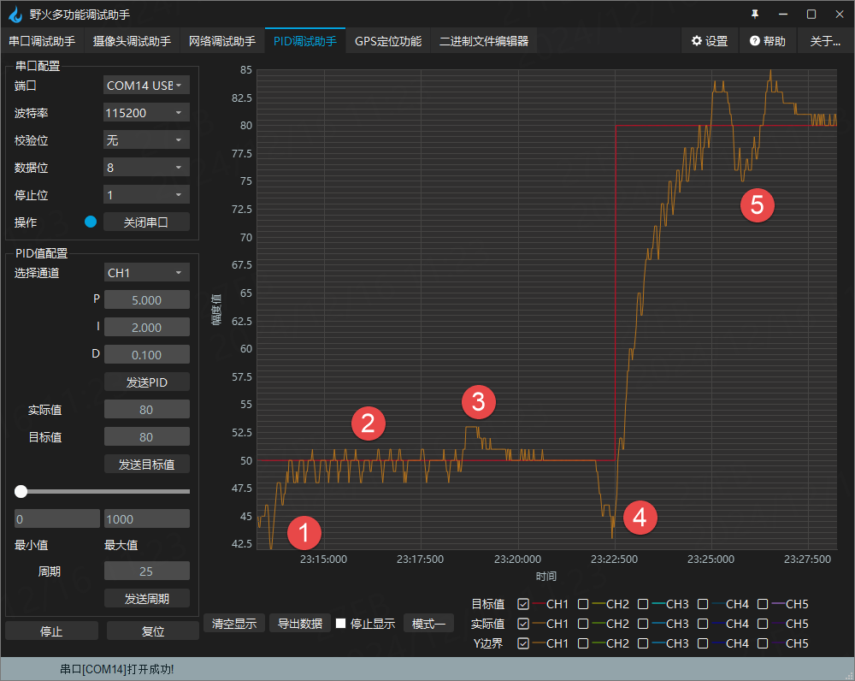Click the 23:22:500 time axis label

coord(614,560)
